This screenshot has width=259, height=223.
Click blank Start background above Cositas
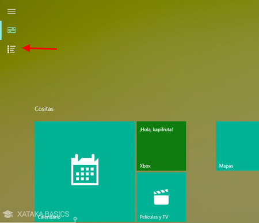(134, 67)
